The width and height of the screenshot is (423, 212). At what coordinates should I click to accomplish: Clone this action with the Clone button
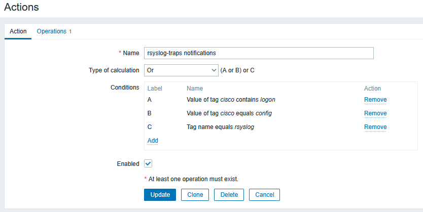point(195,195)
